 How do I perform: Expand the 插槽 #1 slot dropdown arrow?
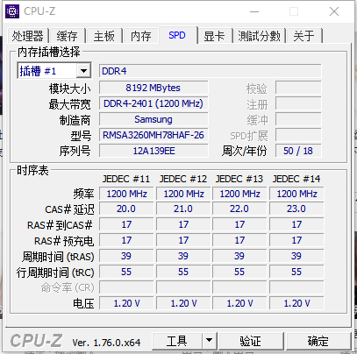[x=83, y=71]
